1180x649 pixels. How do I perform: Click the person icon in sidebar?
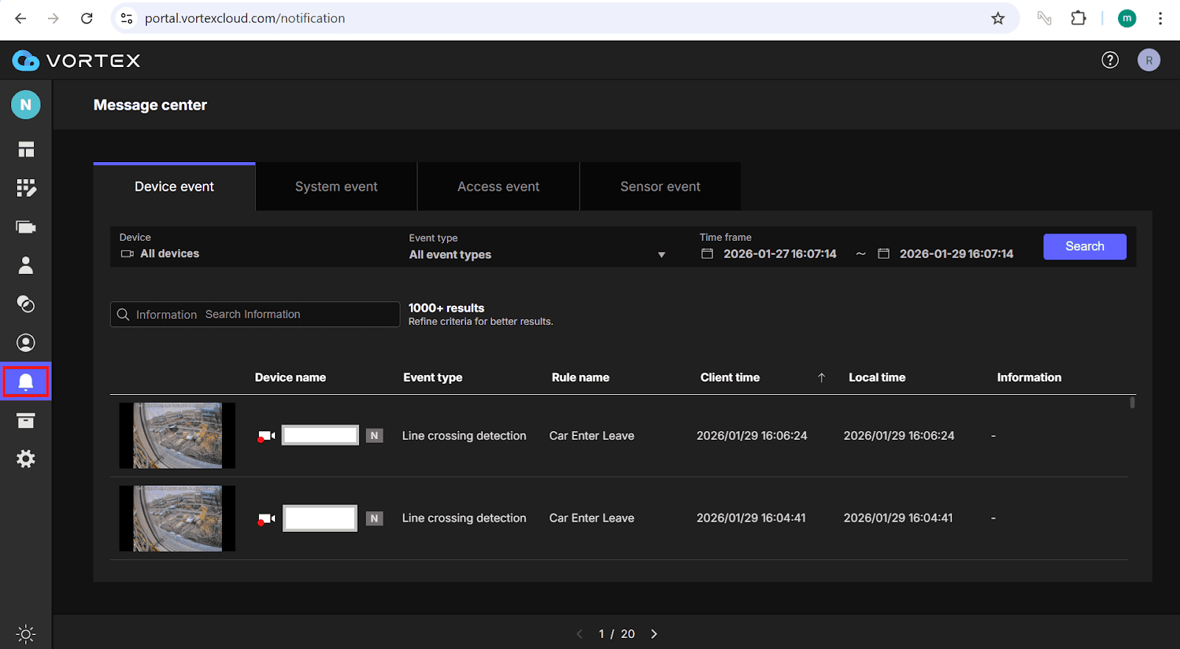pyautogui.click(x=26, y=265)
